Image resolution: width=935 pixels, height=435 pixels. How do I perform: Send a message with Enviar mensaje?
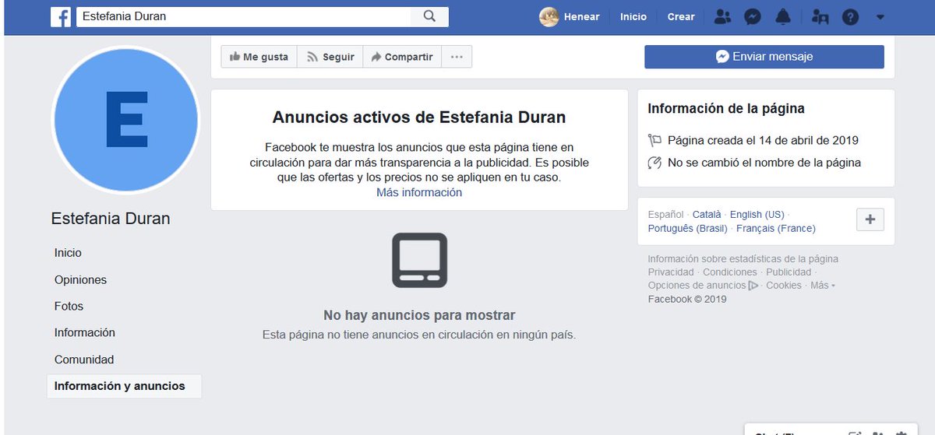pyautogui.click(x=764, y=57)
